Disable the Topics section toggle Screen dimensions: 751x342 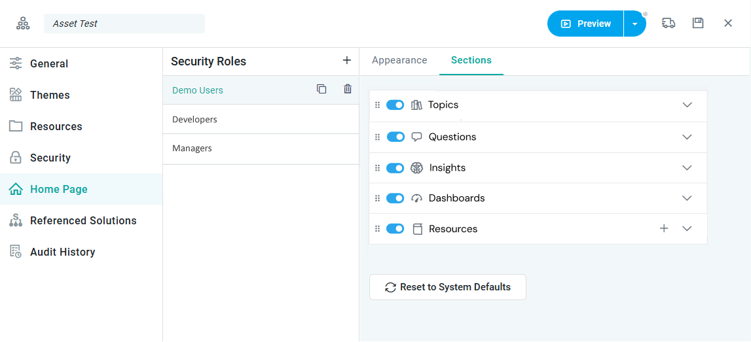395,105
